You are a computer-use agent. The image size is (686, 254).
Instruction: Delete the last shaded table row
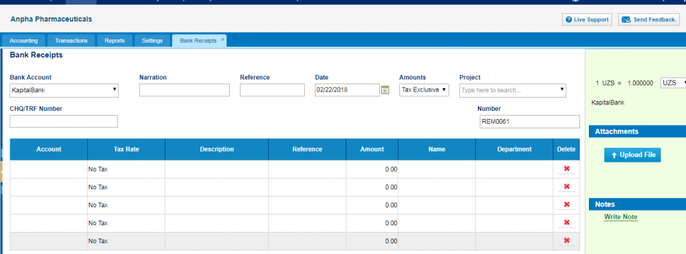(x=567, y=241)
